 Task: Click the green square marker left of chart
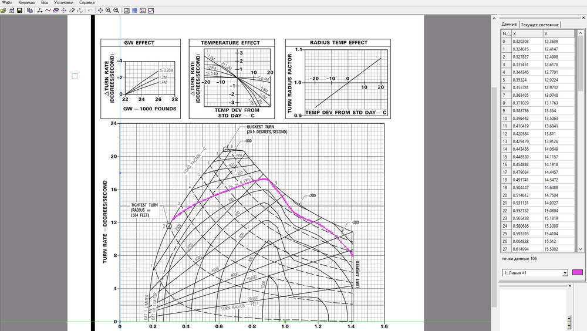click(75, 76)
